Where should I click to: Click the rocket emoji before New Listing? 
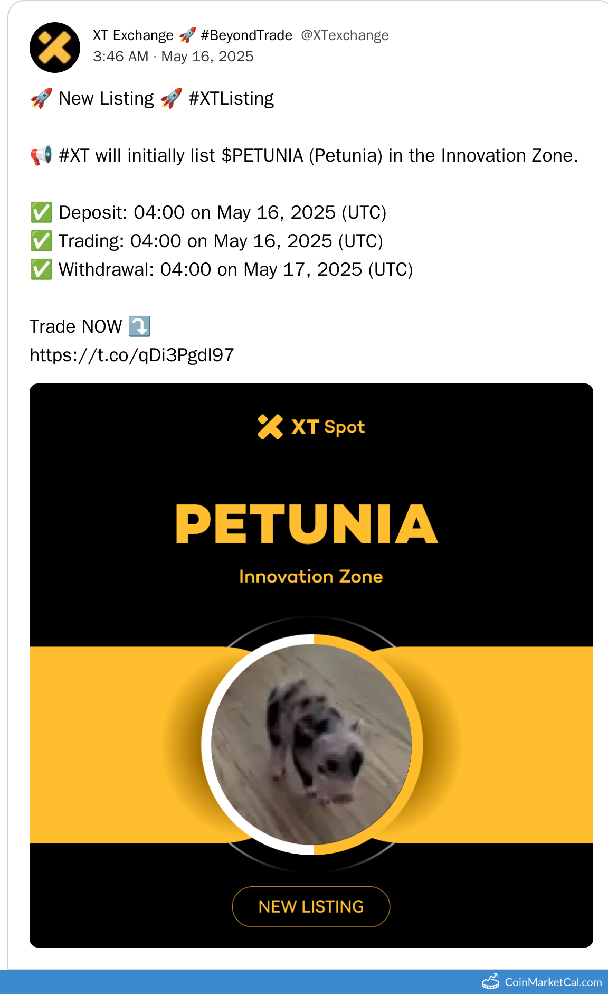pyautogui.click(x=41, y=98)
